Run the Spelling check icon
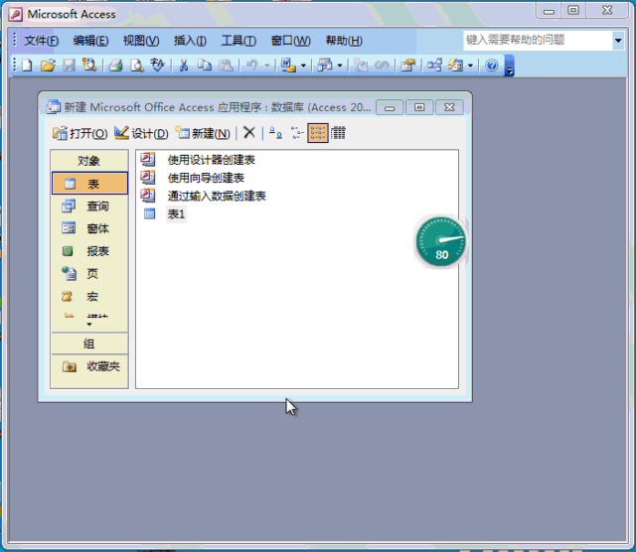 click(x=157, y=65)
